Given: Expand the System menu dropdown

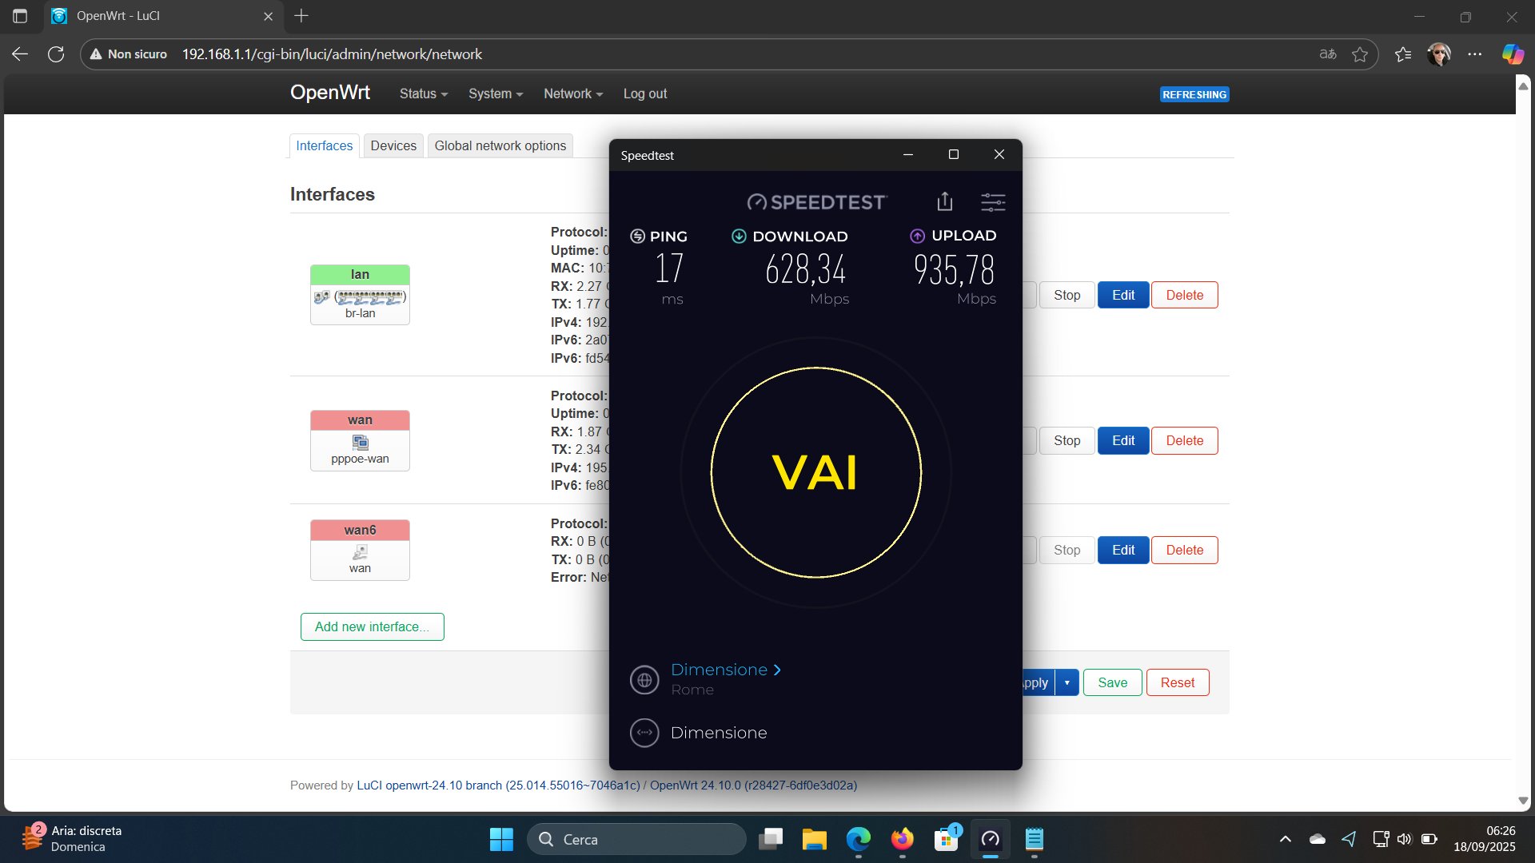Looking at the screenshot, I should (495, 93).
